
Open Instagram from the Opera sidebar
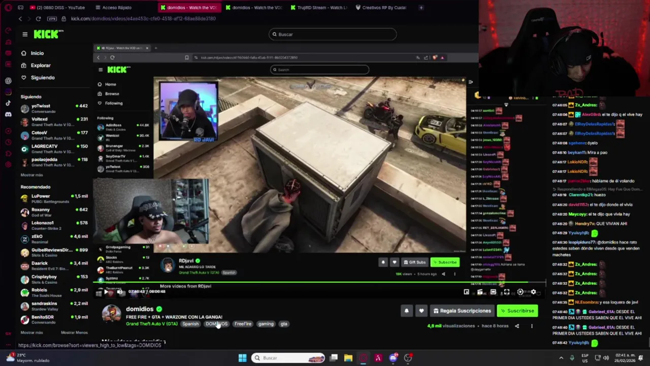(8, 92)
